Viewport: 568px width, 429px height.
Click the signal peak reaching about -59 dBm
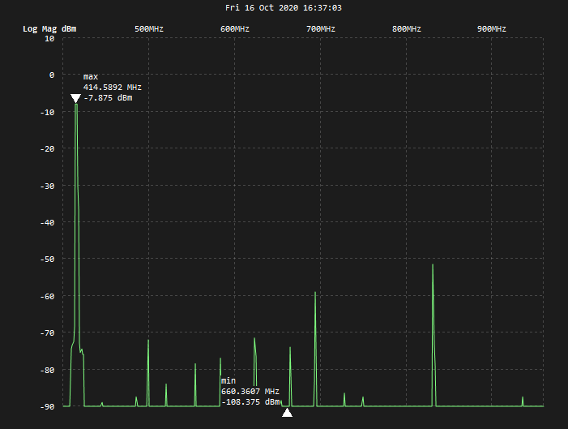(x=315, y=294)
